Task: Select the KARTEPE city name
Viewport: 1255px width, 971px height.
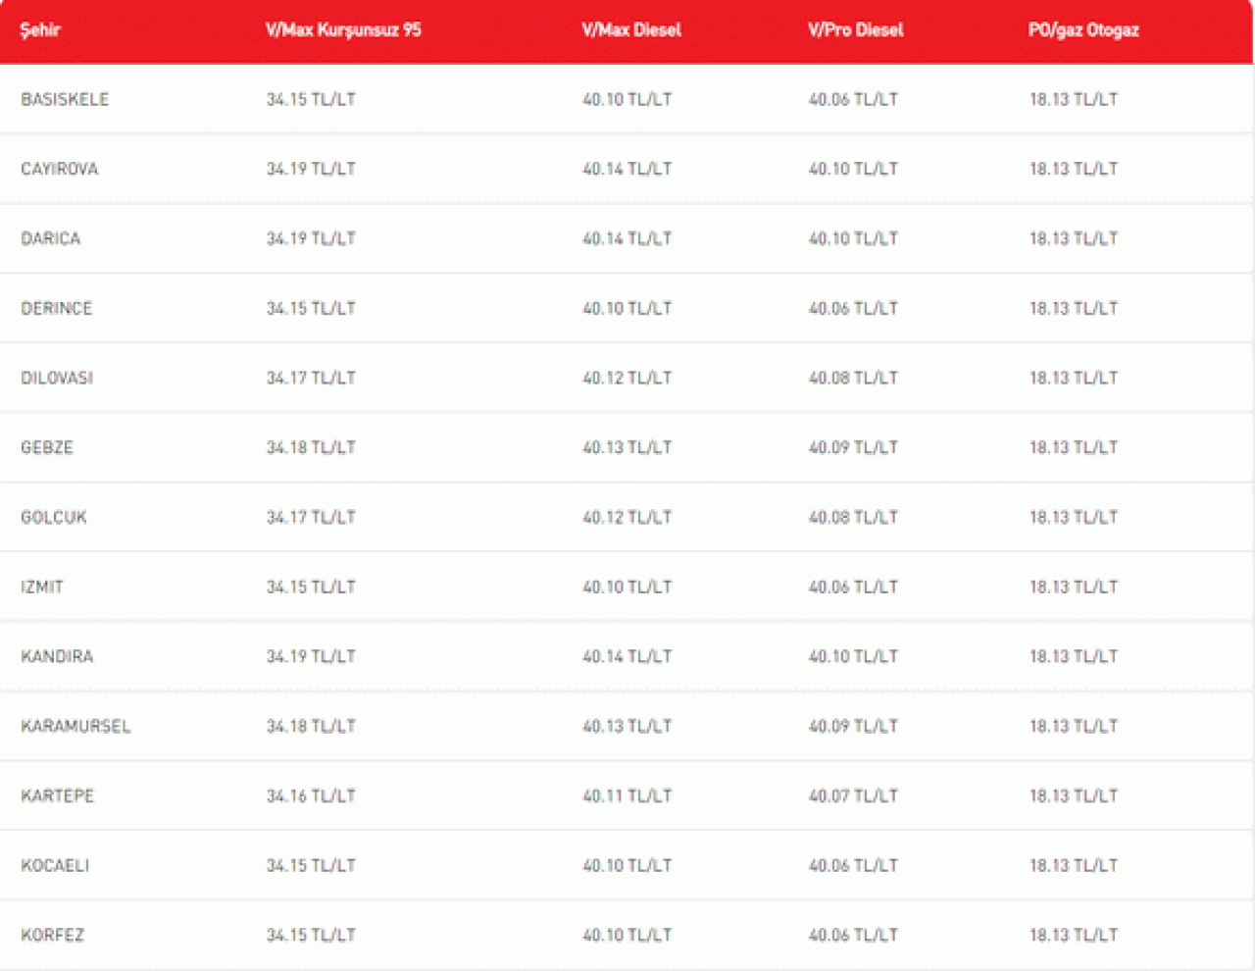Action: click(x=58, y=795)
